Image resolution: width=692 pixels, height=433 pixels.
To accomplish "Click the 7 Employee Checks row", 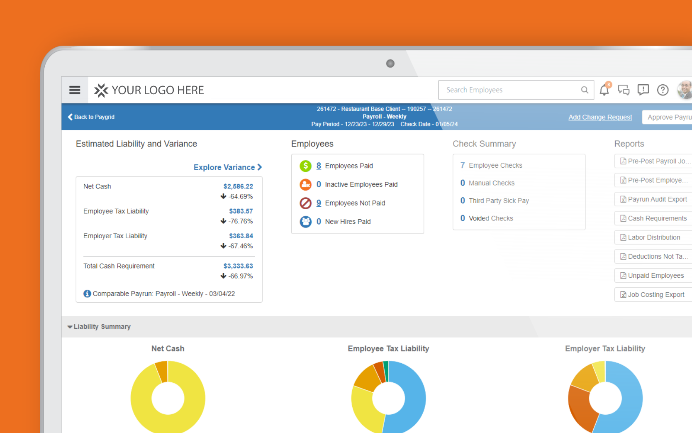I will click(491, 165).
